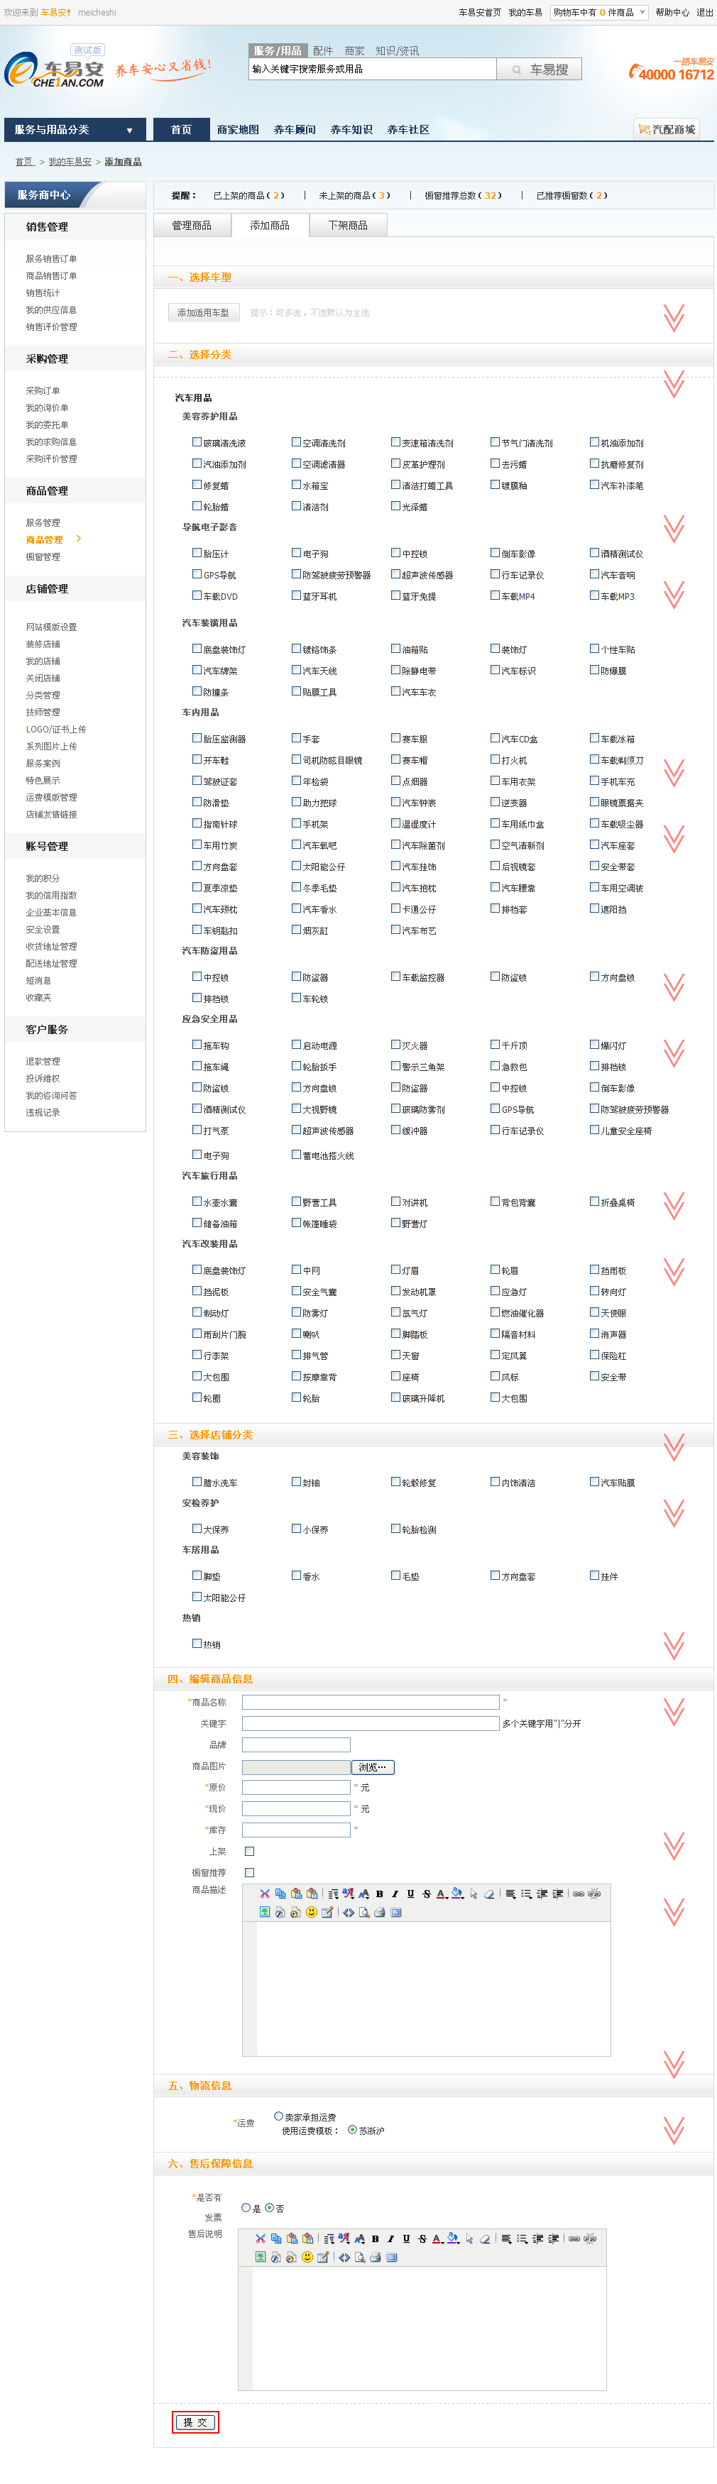717x2484 pixels.
Task: Open font size dropdown in 商品描述 editor
Action: (363, 1894)
